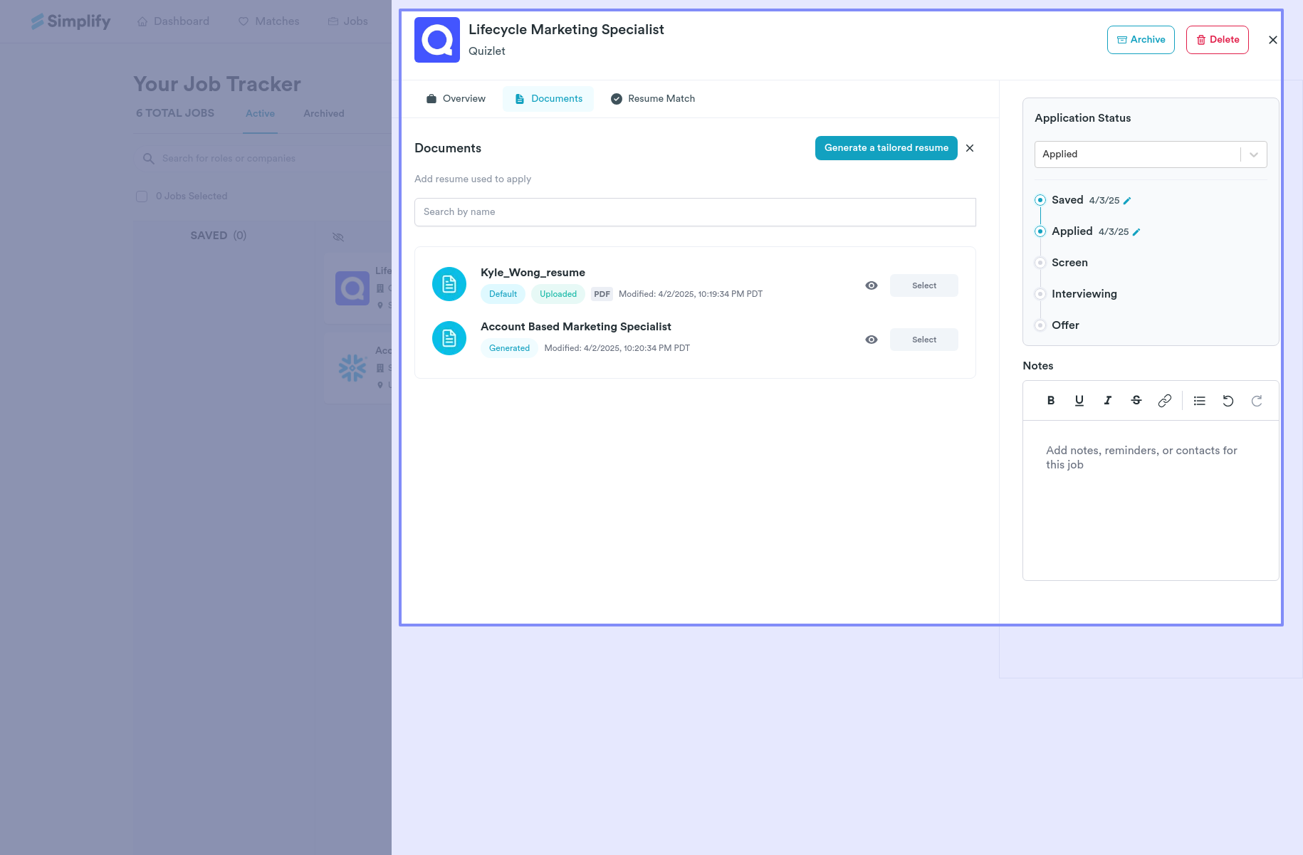Add a bulleted list in Notes
The height and width of the screenshot is (855, 1303).
pyautogui.click(x=1199, y=401)
